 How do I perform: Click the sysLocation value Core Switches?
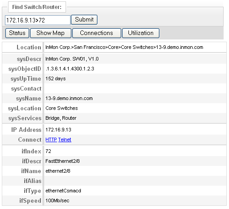(x=62, y=108)
